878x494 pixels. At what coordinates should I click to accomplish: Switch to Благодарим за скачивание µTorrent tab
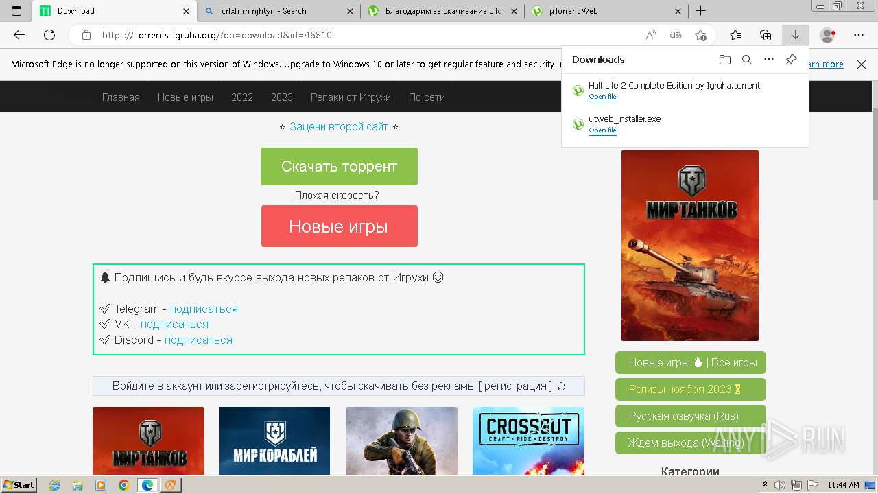coord(442,11)
